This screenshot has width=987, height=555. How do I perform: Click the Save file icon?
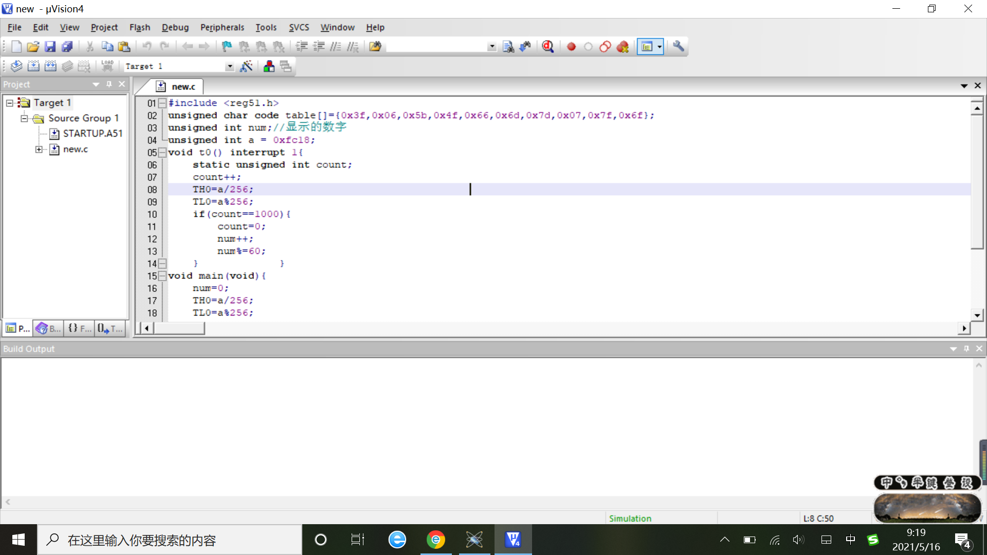point(50,47)
